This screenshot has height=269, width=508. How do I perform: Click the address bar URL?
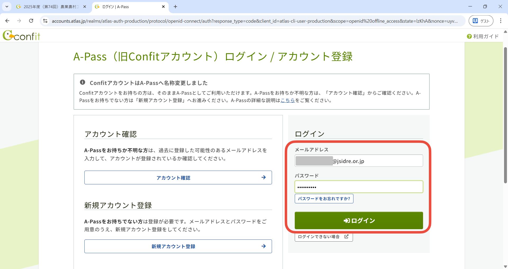pos(255,21)
